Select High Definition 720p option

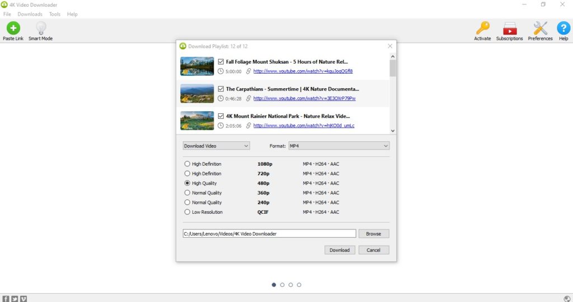click(187, 173)
